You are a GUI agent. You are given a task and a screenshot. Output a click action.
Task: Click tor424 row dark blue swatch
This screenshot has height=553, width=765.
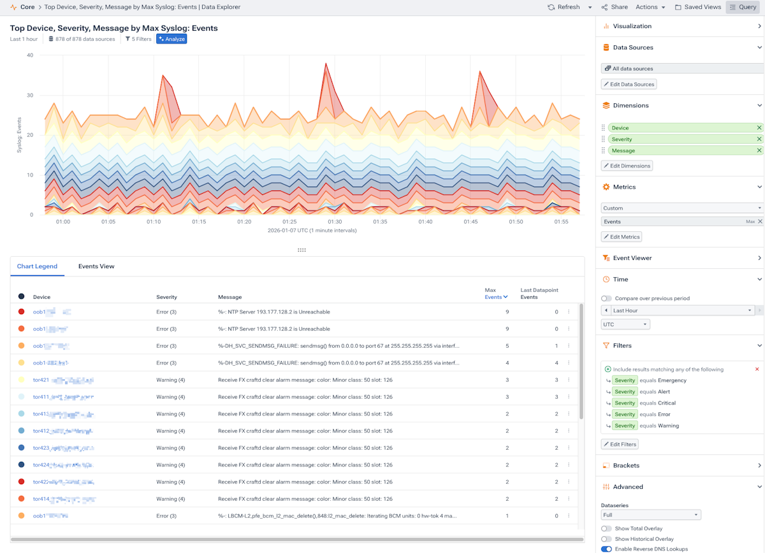click(21, 465)
